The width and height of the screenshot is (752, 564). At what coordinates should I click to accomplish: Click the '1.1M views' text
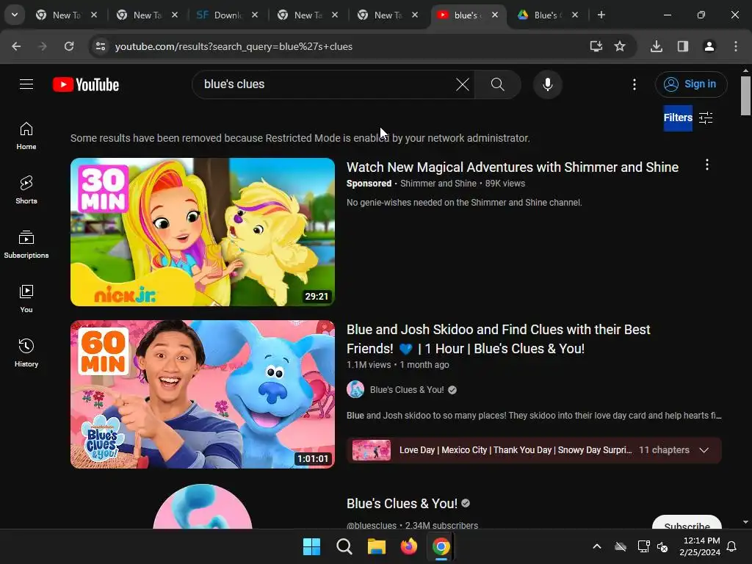369,365
